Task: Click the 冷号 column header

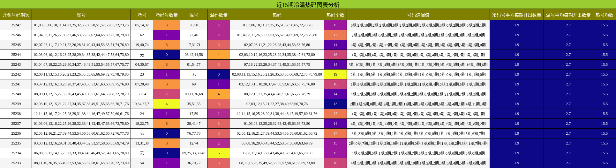Action: click(x=142, y=15)
